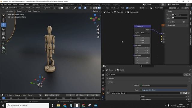This screenshot has width=192, height=108.
Task: Click the Surface Background shader field
Action: (163, 85)
